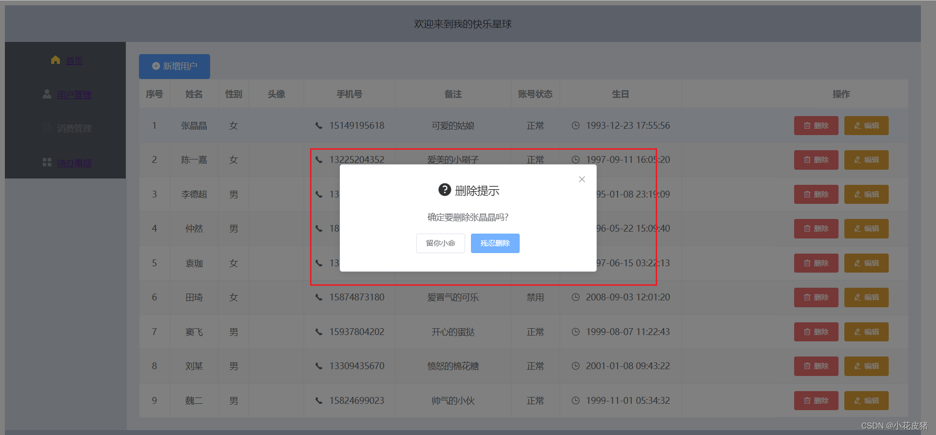Edit the user 窦飞 row
This screenshot has width=936, height=435.
click(866, 332)
